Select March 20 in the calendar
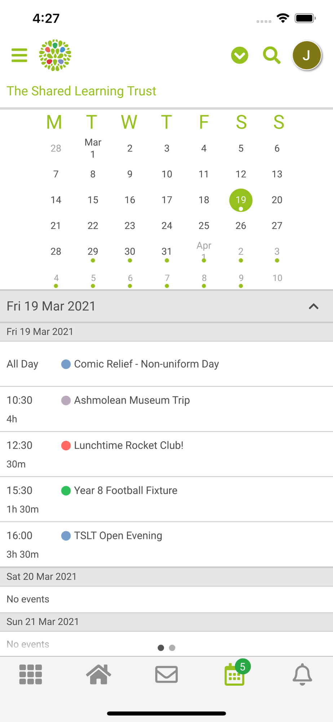333x722 pixels. [277, 200]
